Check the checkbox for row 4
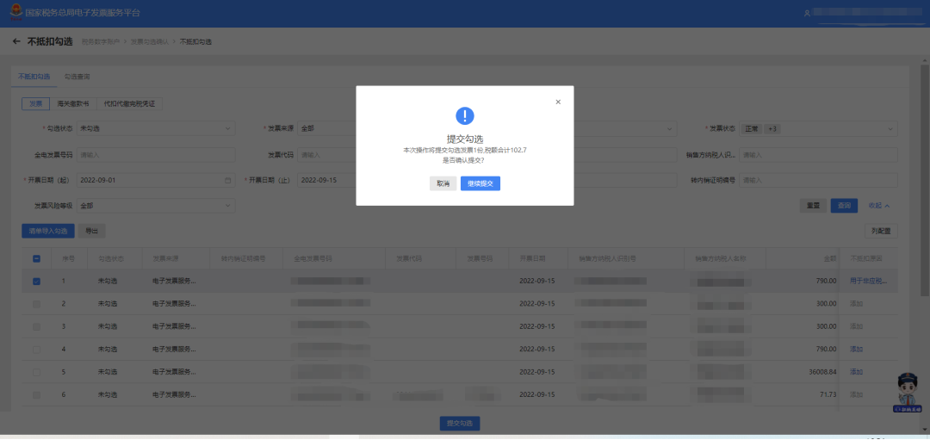Viewport: 930px width, 440px height. click(36, 349)
